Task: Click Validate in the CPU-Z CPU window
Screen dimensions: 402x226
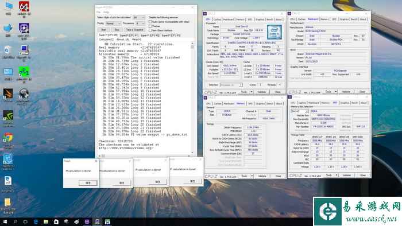Action: [261, 92]
